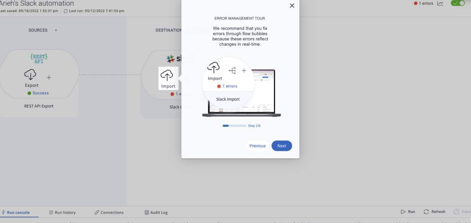Switch to the Run history tab
The image size is (471, 223).
pos(62,213)
